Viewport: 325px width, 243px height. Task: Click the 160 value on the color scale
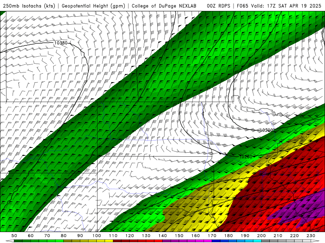click(x=195, y=236)
